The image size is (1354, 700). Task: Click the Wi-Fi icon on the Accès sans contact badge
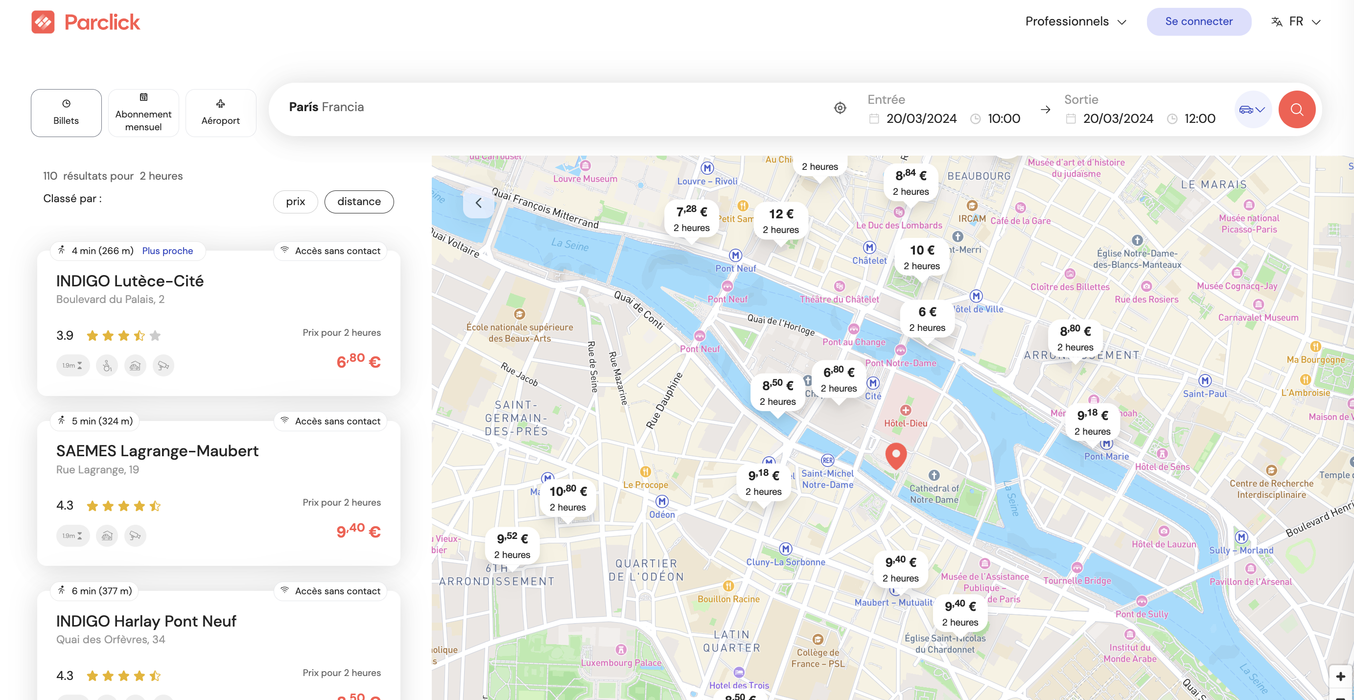point(285,251)
